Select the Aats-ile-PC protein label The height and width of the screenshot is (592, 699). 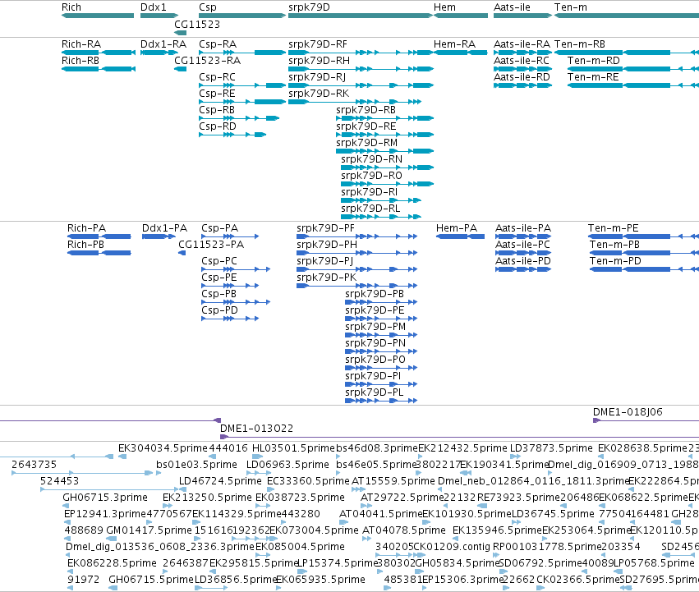[523, 245]
